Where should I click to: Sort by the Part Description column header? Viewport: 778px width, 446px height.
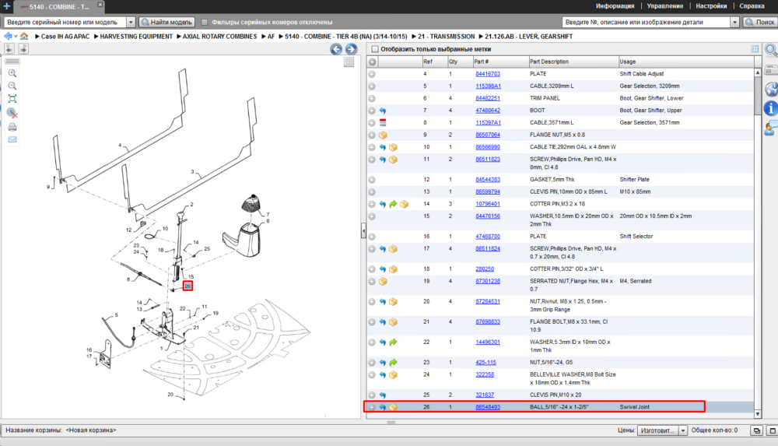point(573,61)
